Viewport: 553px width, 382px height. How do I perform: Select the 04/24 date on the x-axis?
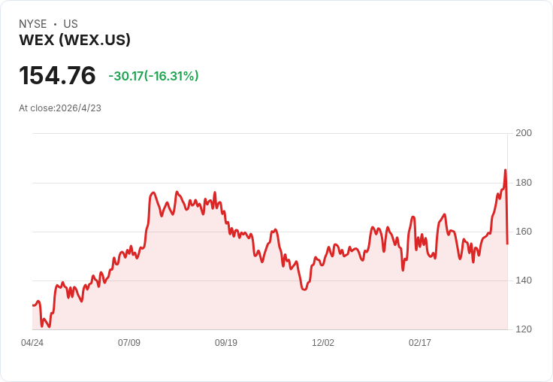[x=32, y=343]
